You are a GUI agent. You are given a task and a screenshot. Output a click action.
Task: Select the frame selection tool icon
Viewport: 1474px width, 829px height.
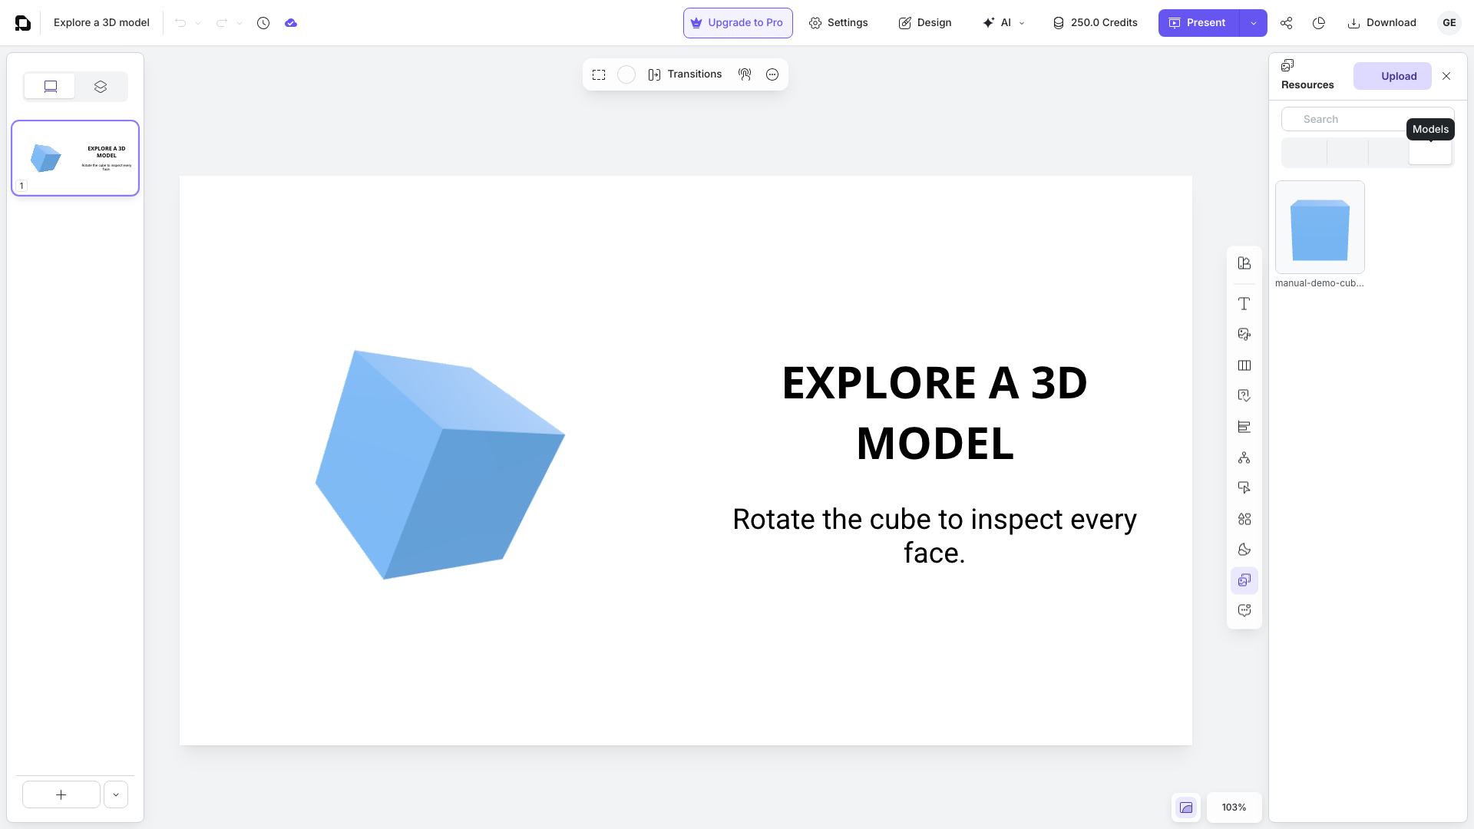pos(599,74)
